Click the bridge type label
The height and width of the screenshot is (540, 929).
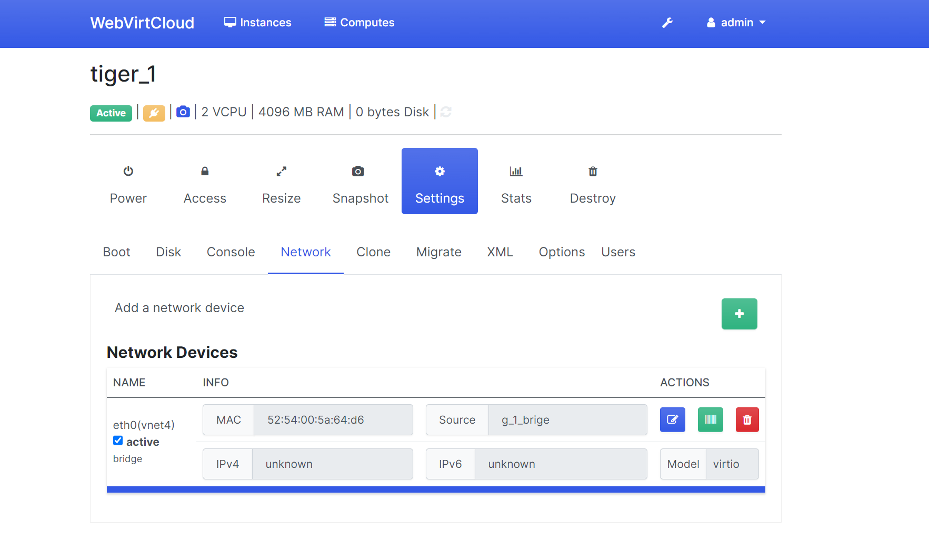point(127,459)
